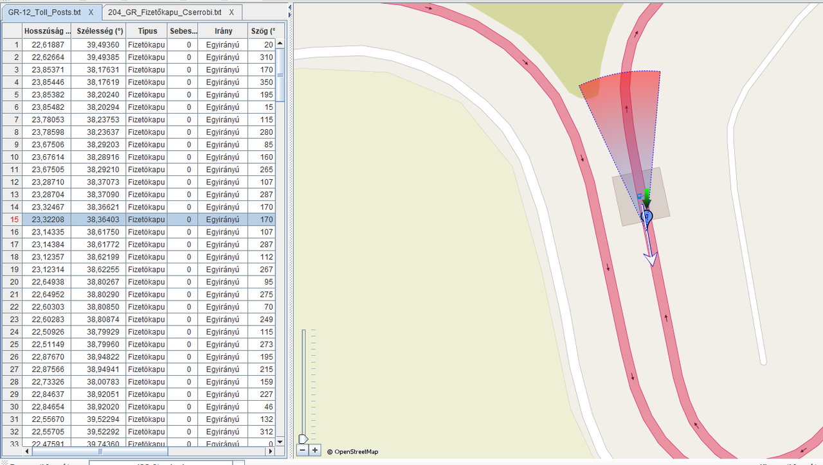Sort by the Sebes... column header
Viewport: 823px width, 465px height.
click(183, 31)
